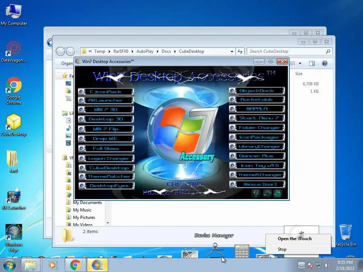Choose Stop in the context menu
363x272 pixels.
(298, 249)
